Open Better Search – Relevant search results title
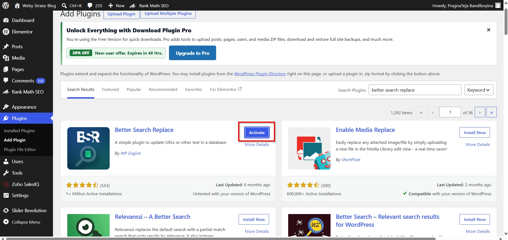 click(387, 221)
